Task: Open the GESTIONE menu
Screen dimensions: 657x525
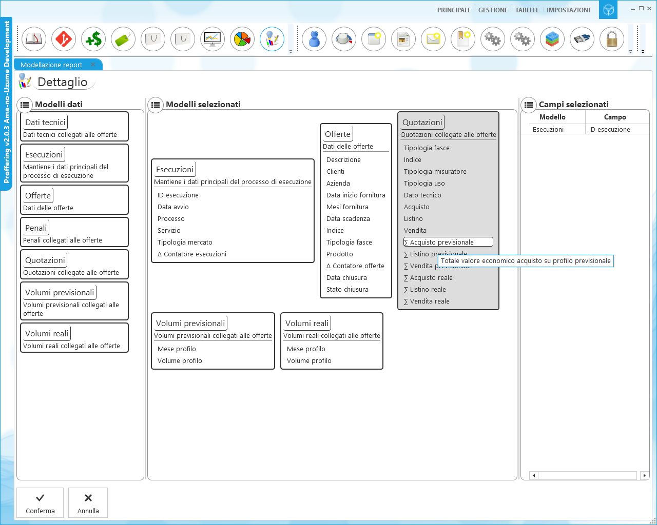Action: (493, 10)
